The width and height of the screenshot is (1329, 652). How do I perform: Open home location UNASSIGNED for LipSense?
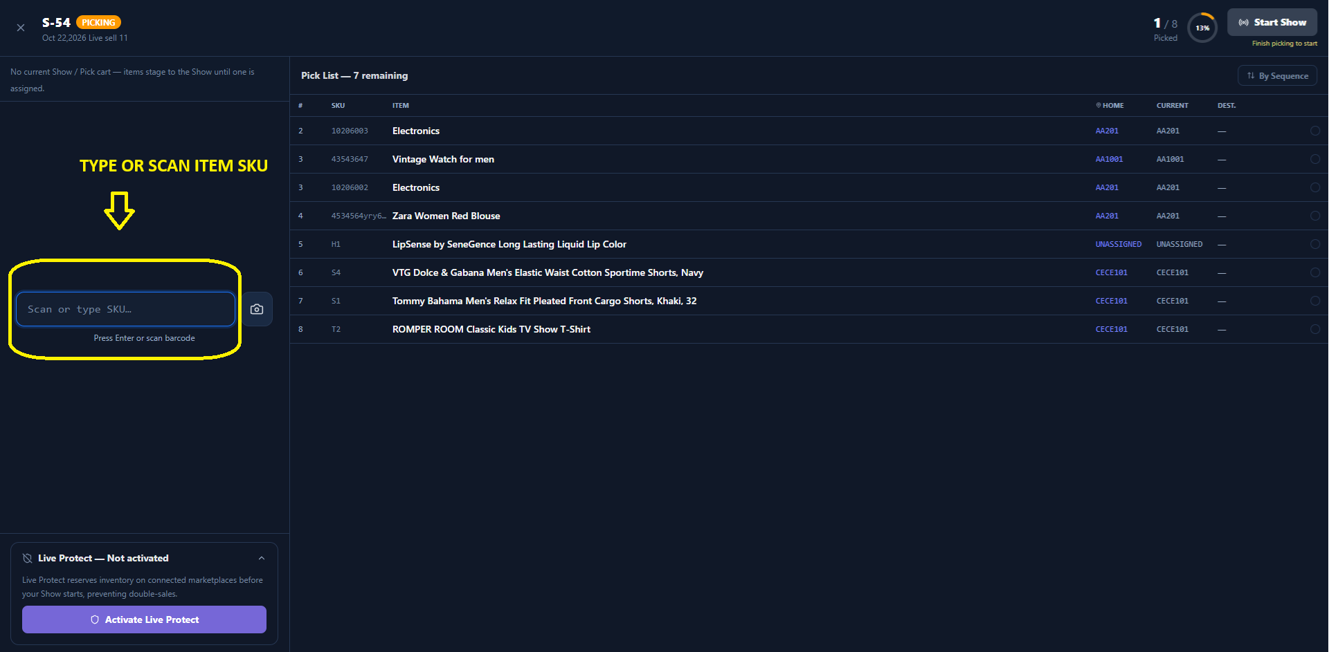tap(1118, 244)
